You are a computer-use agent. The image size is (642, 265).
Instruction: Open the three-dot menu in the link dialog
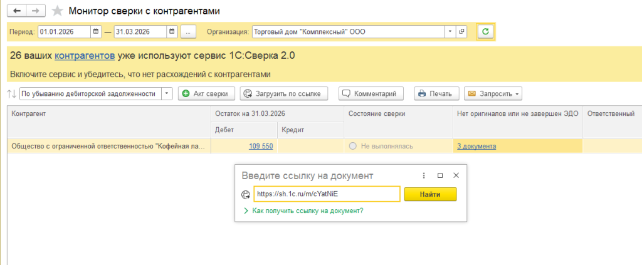tap(424, 175)
